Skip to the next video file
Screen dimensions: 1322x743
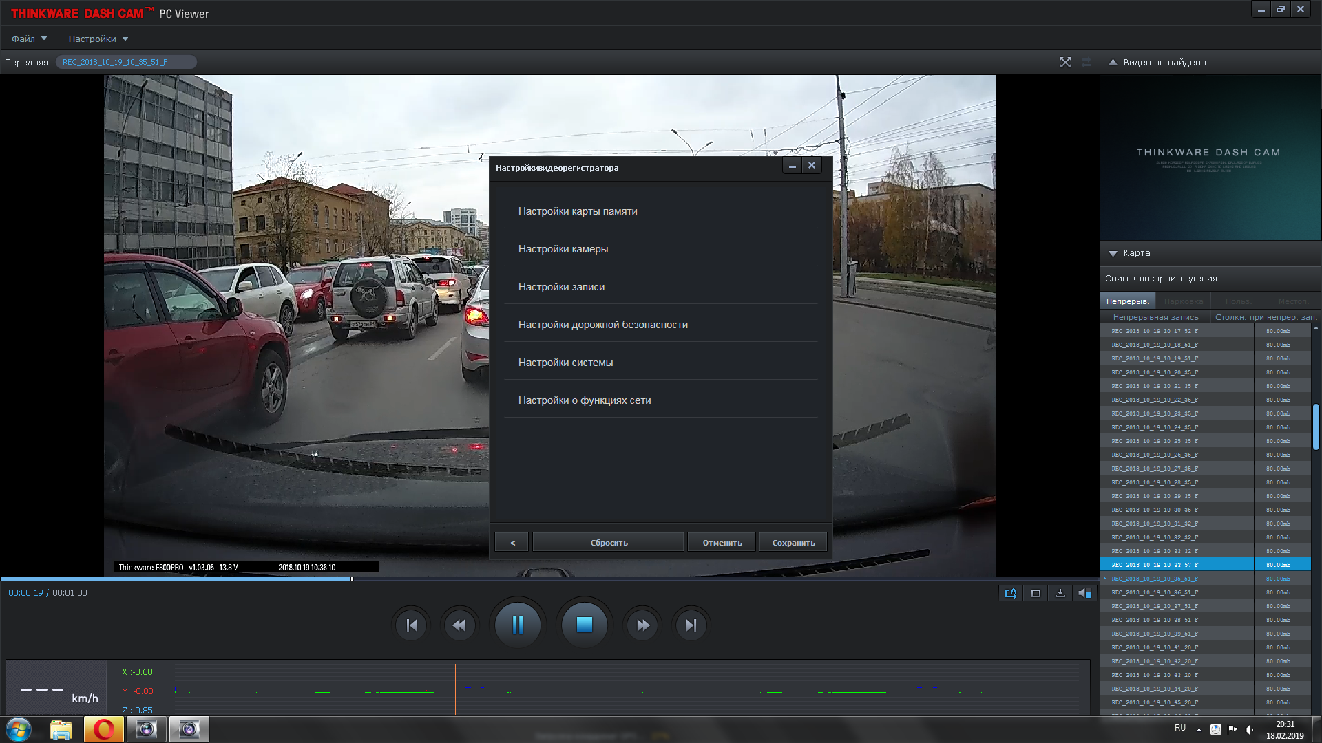[691, 625]
